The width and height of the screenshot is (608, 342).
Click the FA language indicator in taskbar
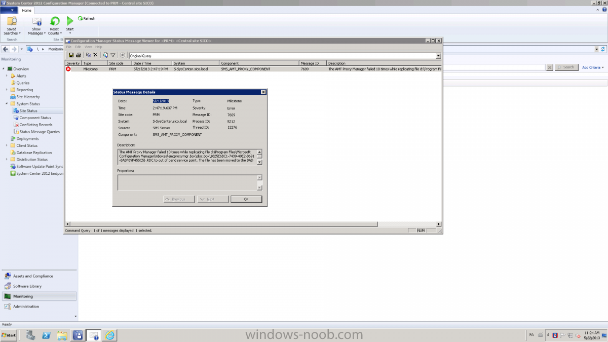point(531,335)
